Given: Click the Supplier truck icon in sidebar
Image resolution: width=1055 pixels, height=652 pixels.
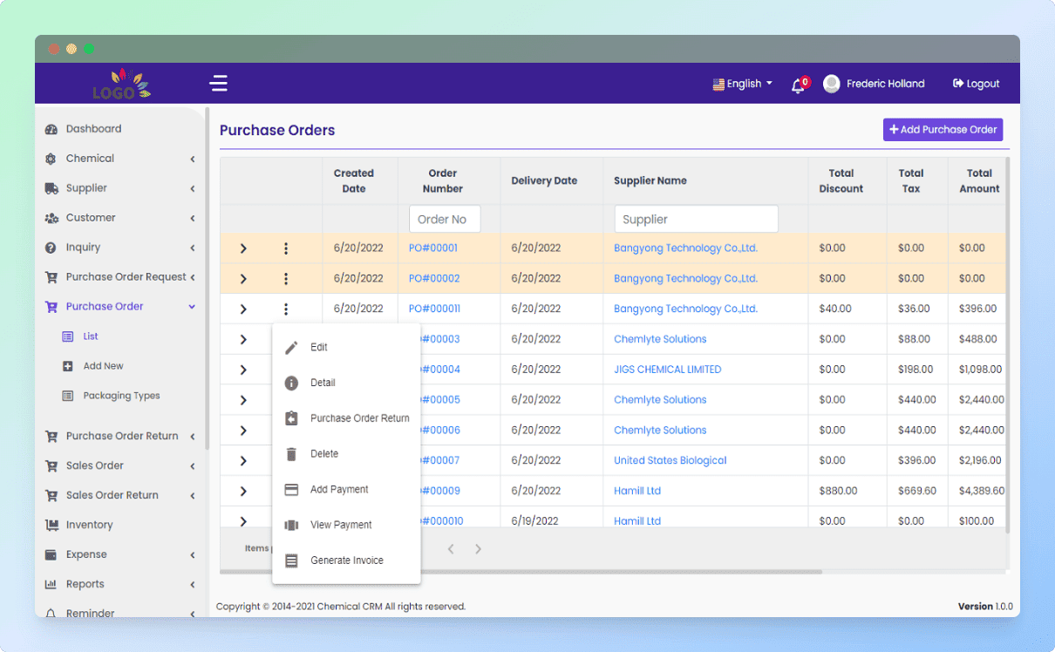Looking at the screenshot, I should [x=51, y=188].
